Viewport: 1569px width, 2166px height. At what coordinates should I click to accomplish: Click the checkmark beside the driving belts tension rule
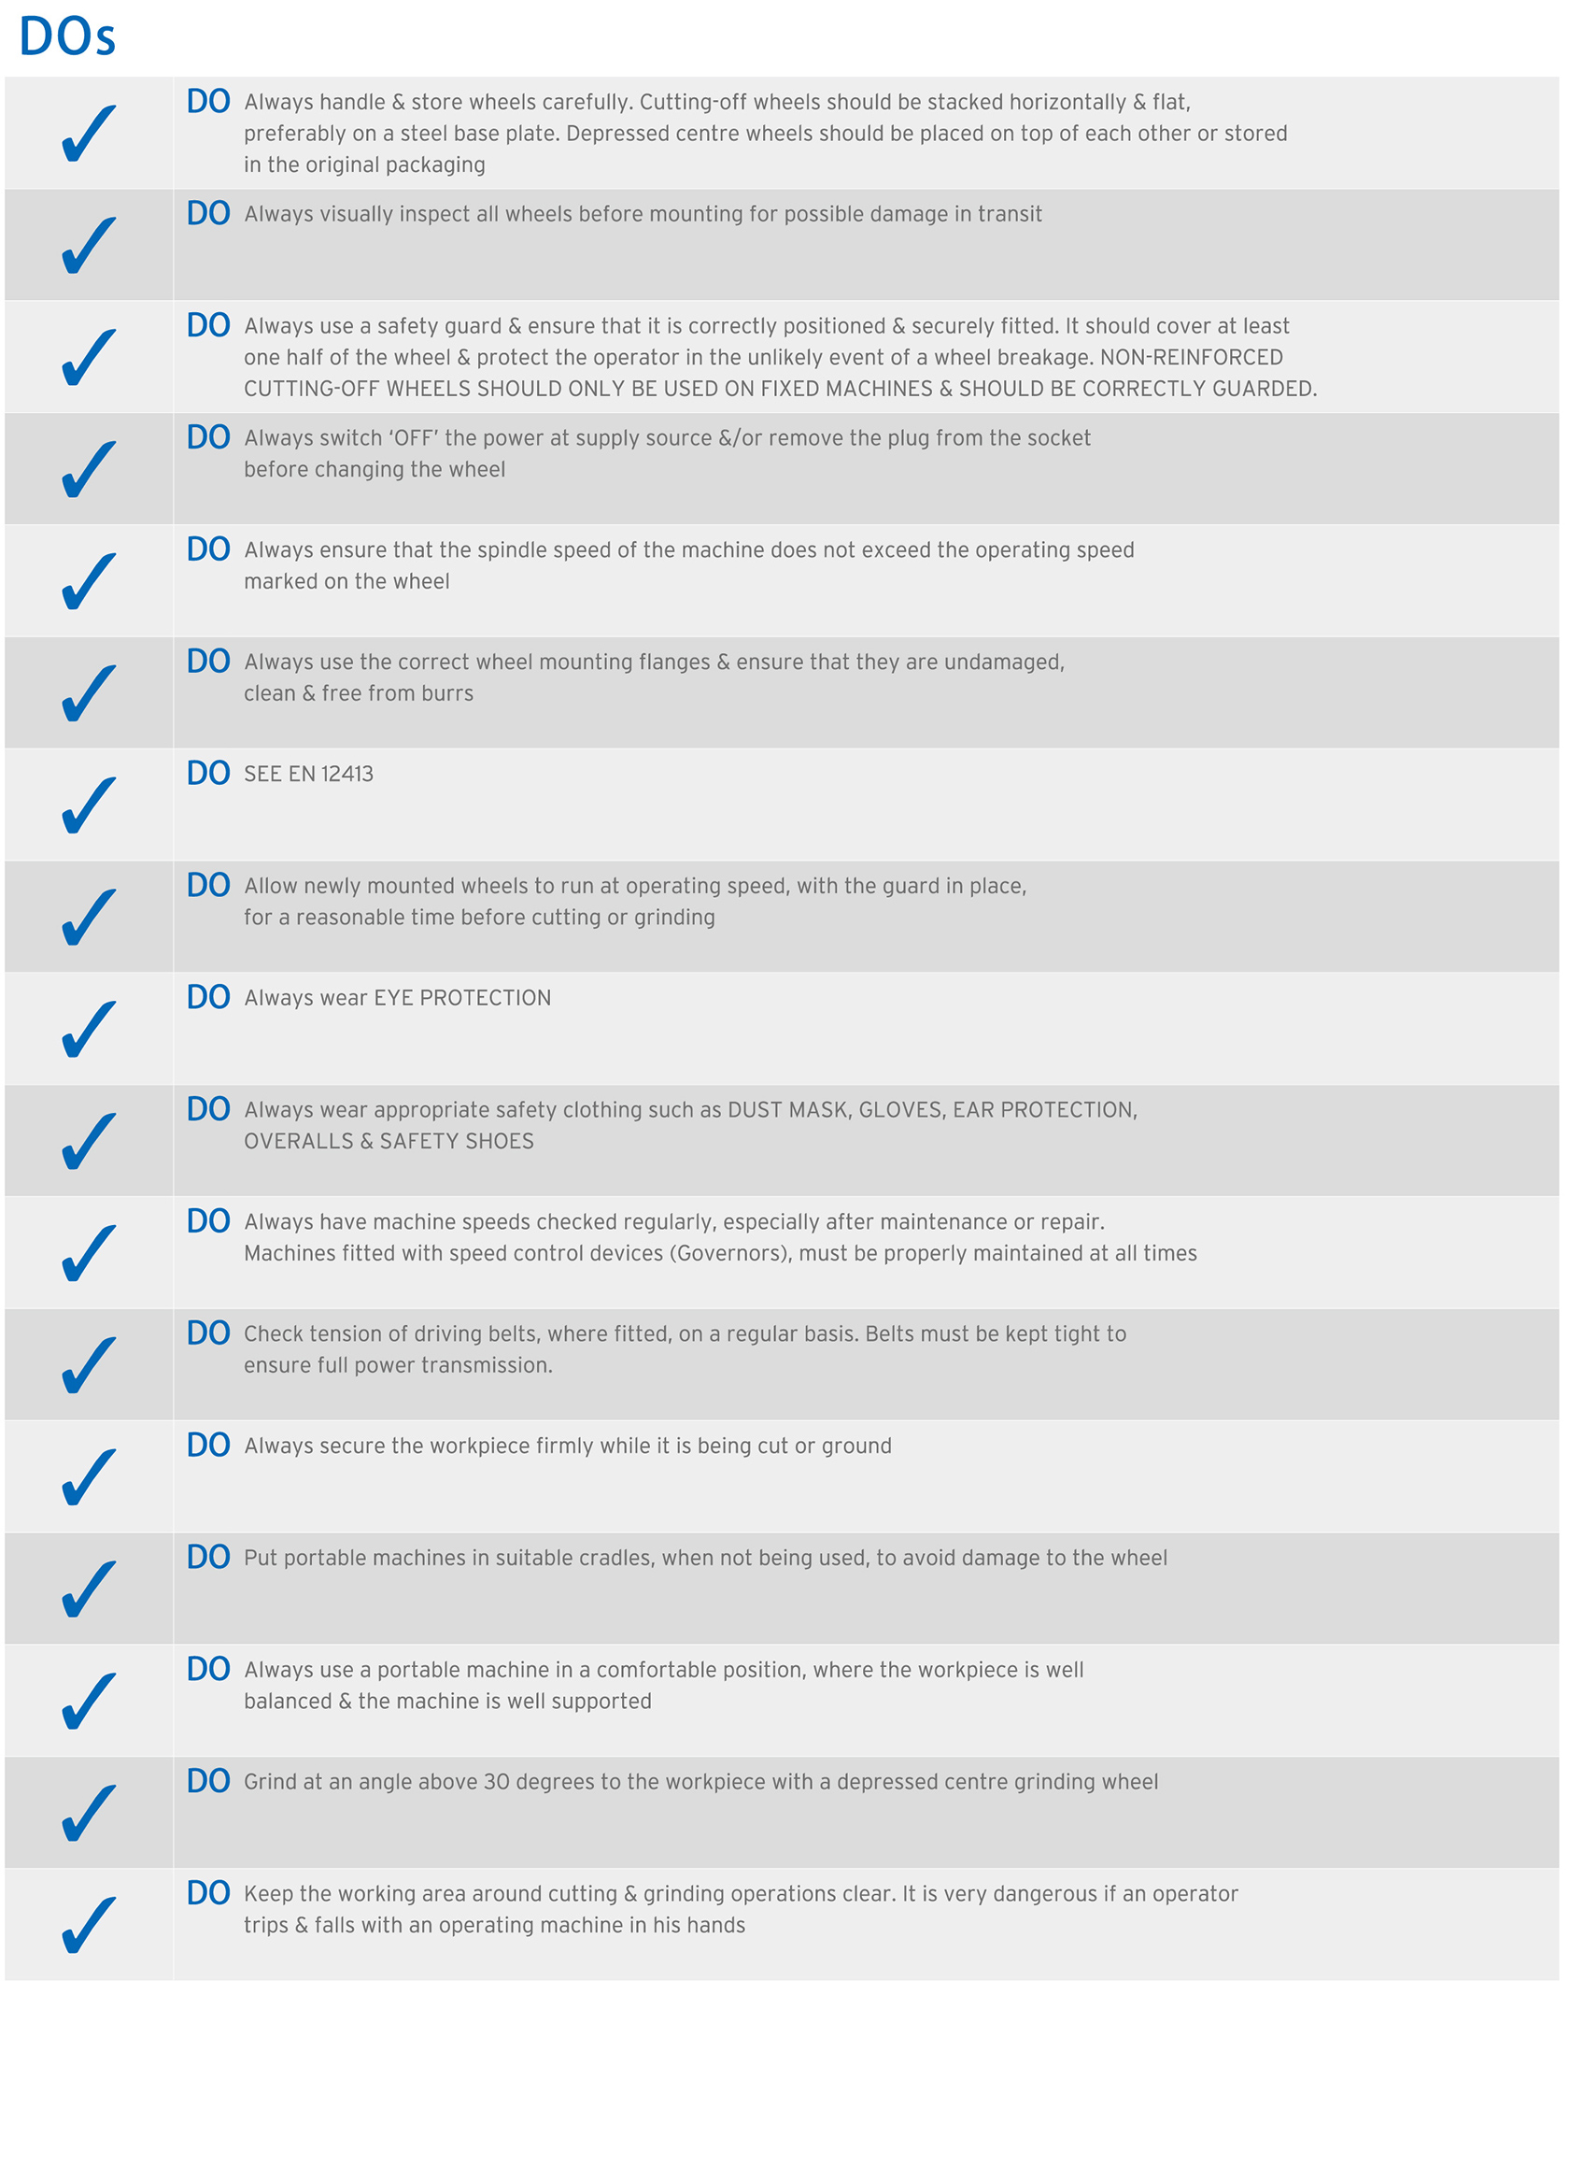tap(89, 1365)
